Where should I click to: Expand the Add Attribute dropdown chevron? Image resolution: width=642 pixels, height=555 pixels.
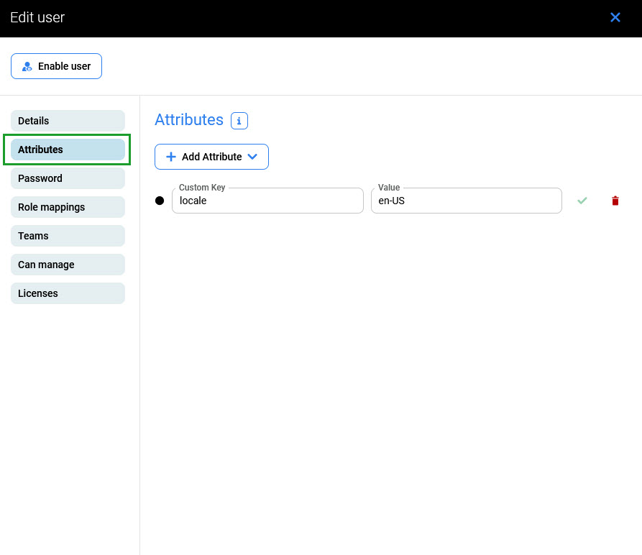tap(252, 157)
